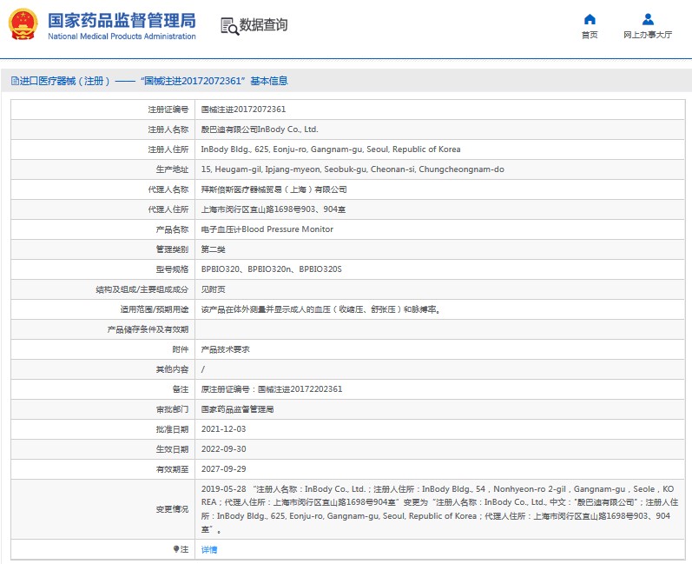692x564 pixels.
Task: Select approval date 2021-12-03
Action: point(223,429)
